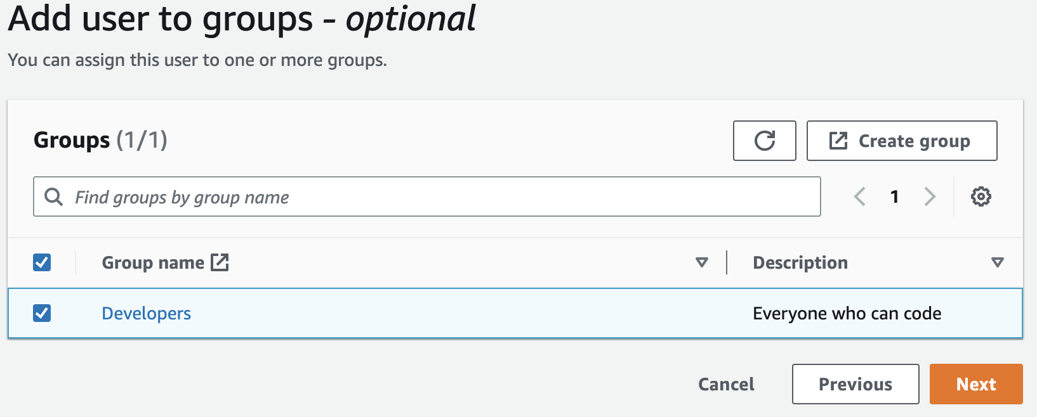Screen dimensions: 1037x417
Task: Select the Everyone who can code row
Action: click(x=847, y=314)
